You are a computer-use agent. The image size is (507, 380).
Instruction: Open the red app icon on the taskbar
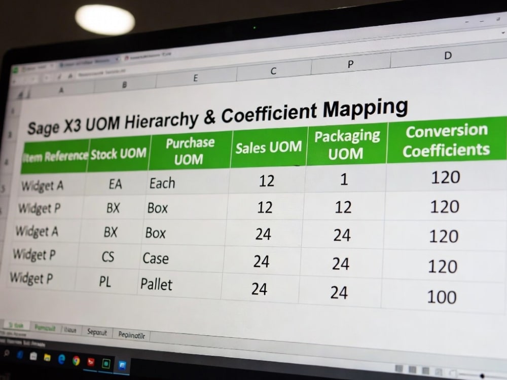(x=91, y=362)
